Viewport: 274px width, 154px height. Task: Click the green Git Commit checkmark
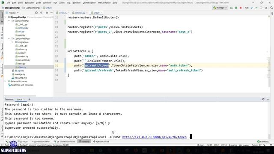pos(256,8)
